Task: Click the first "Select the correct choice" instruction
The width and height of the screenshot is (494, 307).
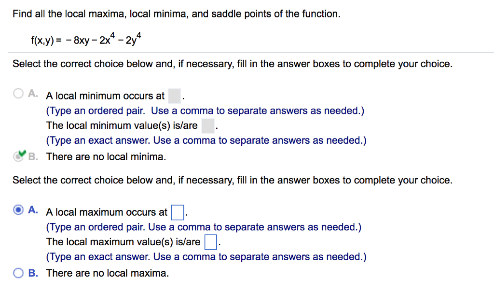Action: pos(232,64)
